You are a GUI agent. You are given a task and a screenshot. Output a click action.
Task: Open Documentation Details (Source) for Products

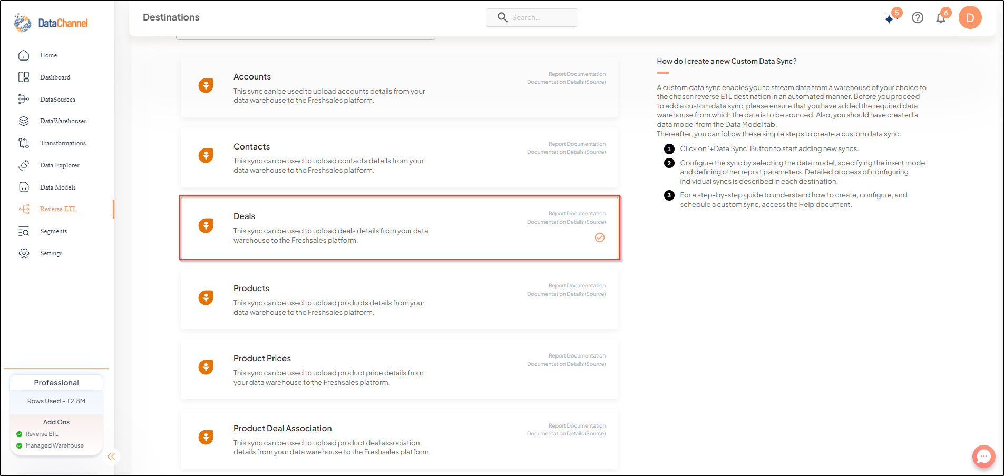point(567,294)
